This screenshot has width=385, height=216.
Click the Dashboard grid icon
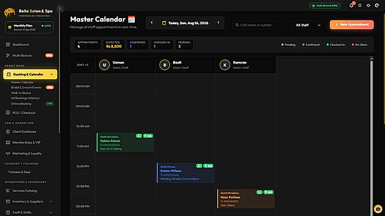coord(8,45)
